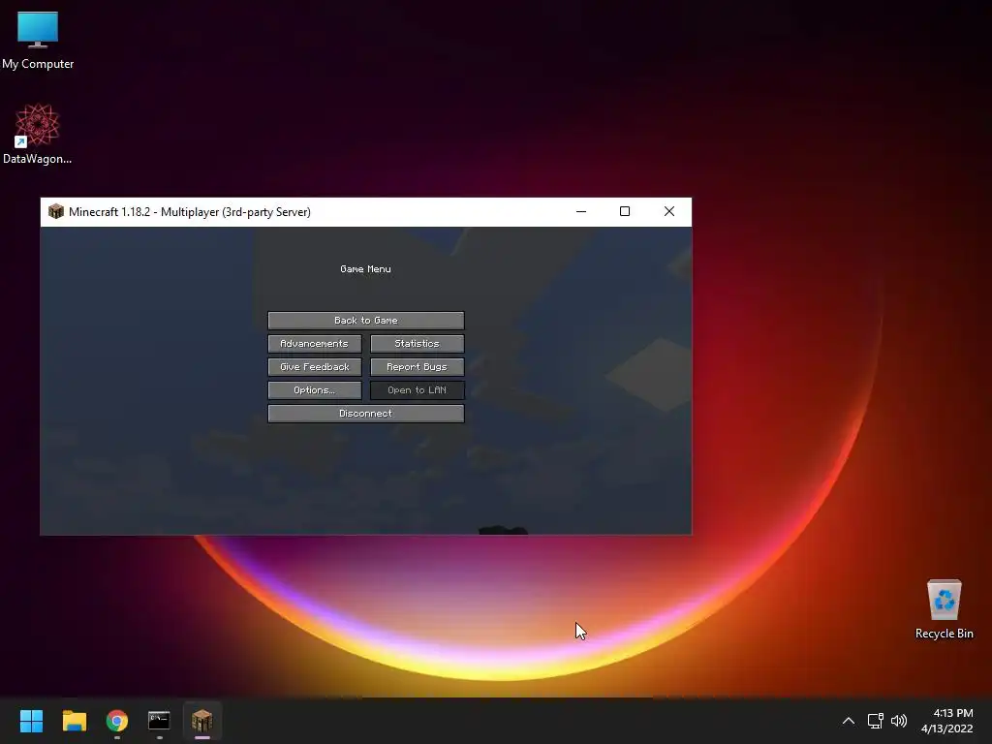
Task: Open File Explorer from taskbar
Action: (74, 721)
